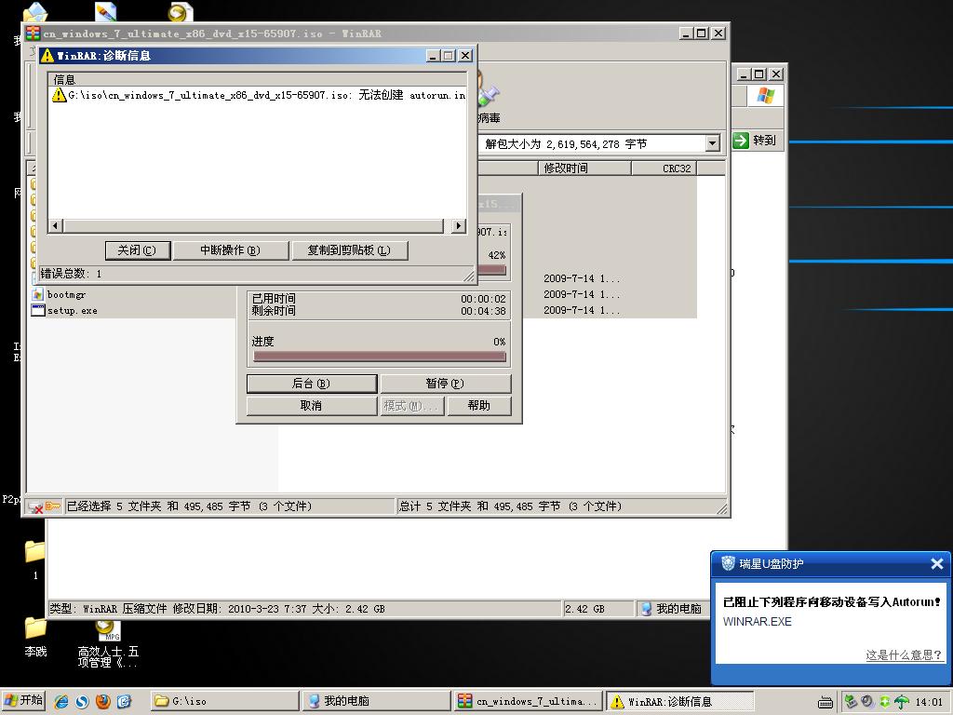This screenshot has width=953, height=715.
Task: Open the 开始 Start menu
Action: [24, 701]
